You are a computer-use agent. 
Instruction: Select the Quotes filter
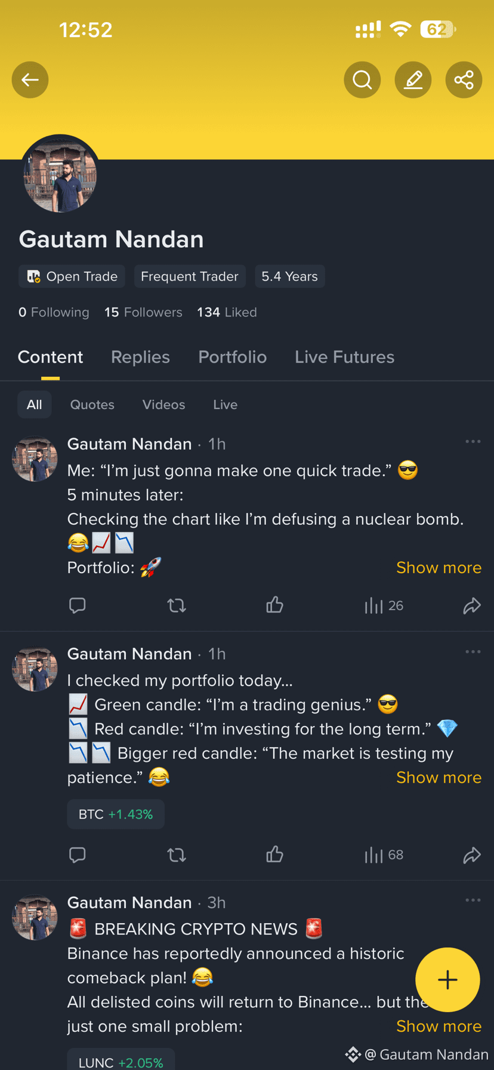click(x=92, y=404)
